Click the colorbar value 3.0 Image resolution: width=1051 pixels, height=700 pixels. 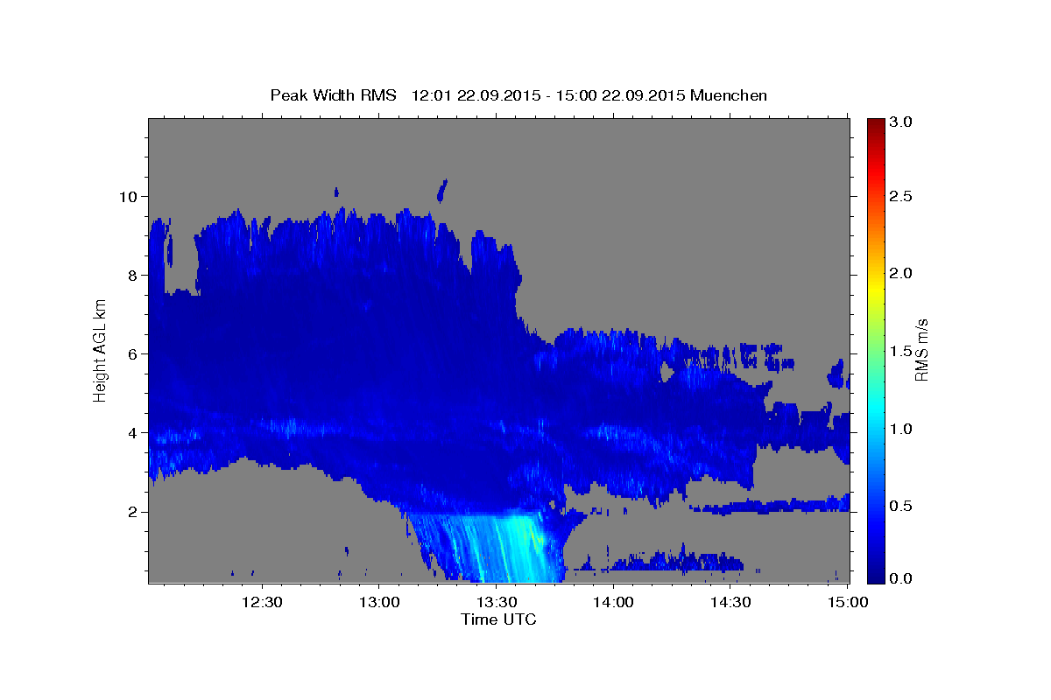click(901, 122)
